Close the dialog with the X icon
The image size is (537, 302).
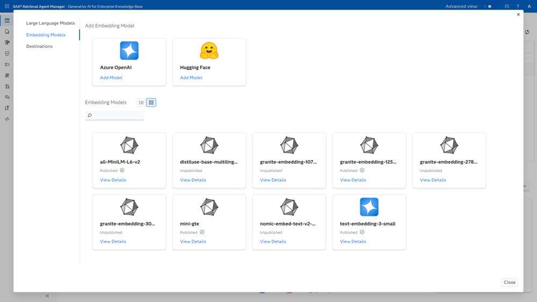[x=518, y=15]
